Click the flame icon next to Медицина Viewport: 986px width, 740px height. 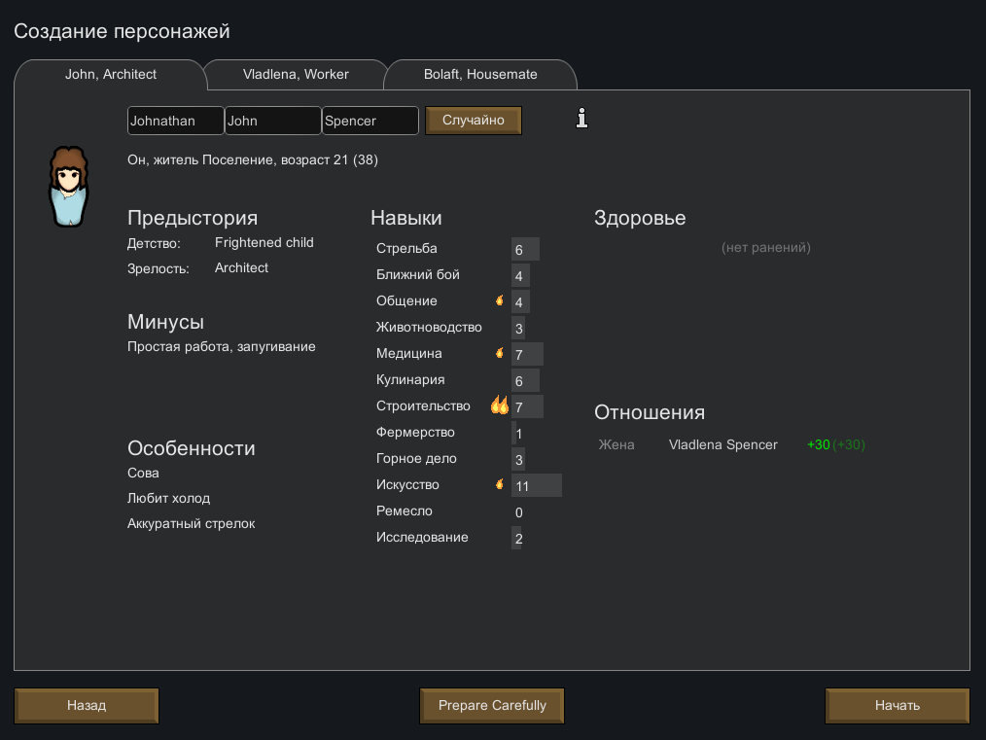500,353
